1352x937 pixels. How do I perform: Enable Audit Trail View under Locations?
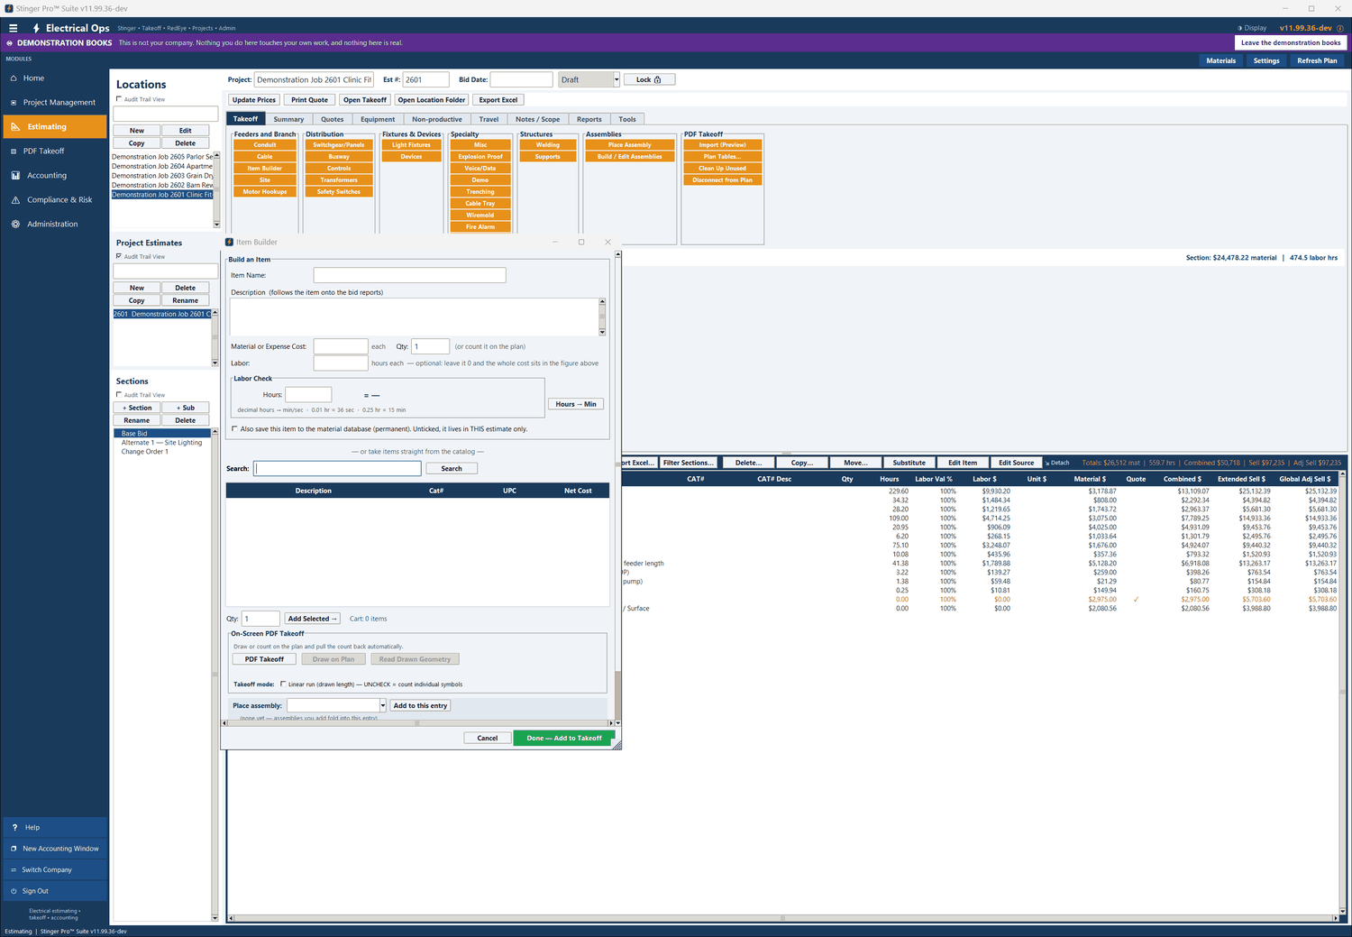[x=119, y=99]
